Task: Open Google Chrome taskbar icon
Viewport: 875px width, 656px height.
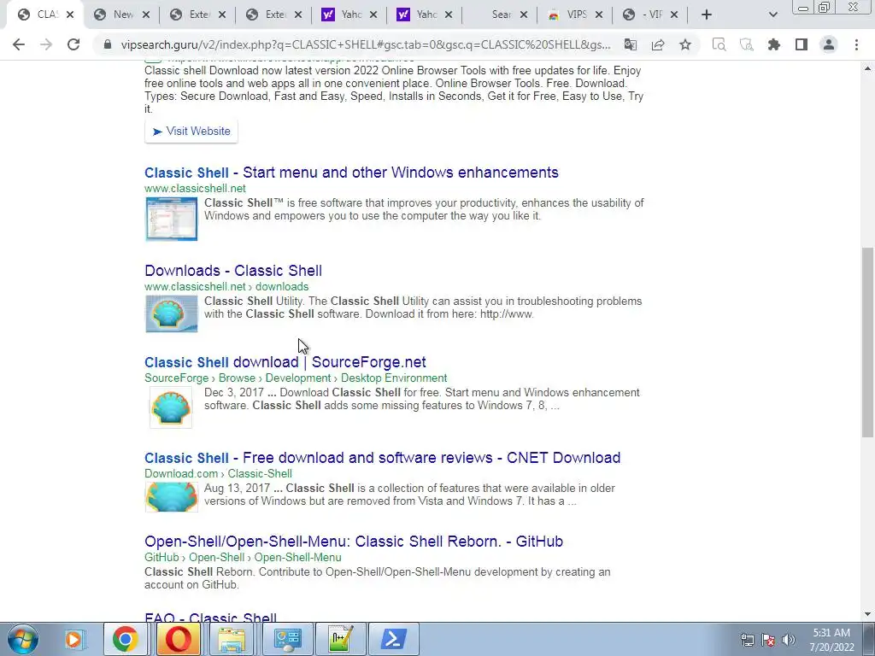Action: [125, 639]
